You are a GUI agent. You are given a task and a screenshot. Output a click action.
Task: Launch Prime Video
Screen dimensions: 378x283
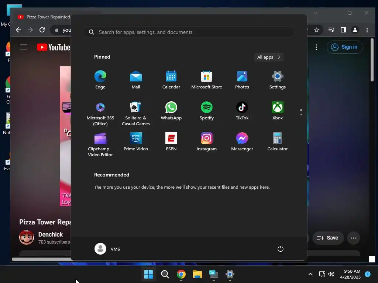[x=136, y=142]
